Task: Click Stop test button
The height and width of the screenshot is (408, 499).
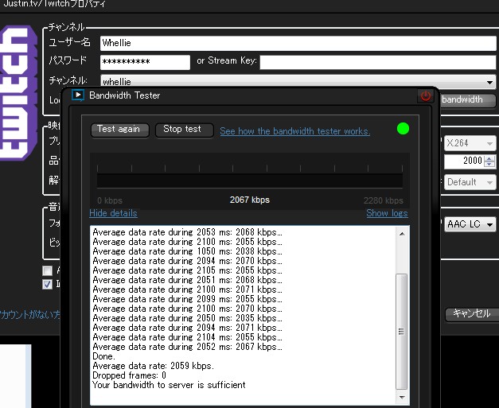Action: point(185,130)
